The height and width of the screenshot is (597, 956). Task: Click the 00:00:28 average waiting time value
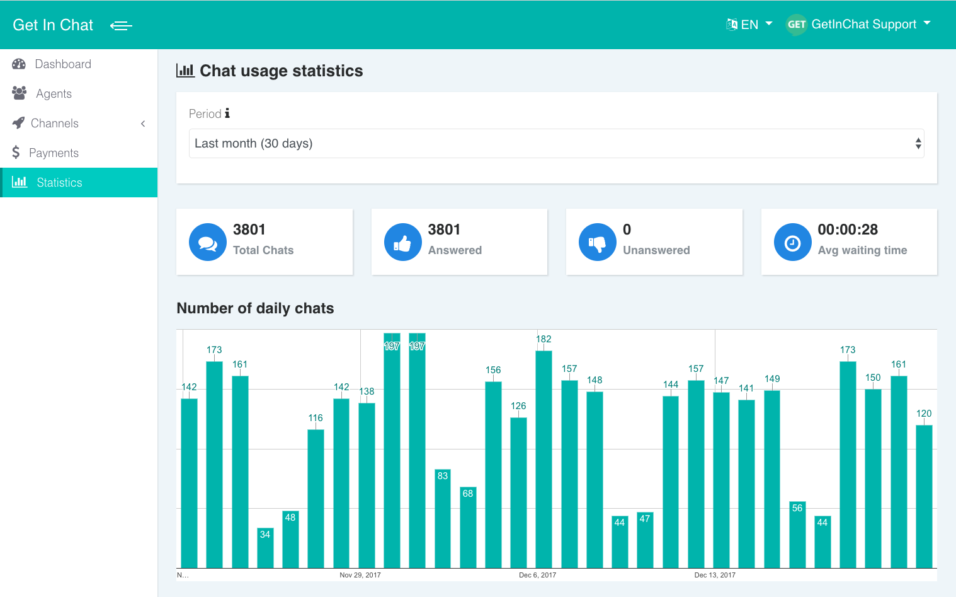(x=848, y=229)
